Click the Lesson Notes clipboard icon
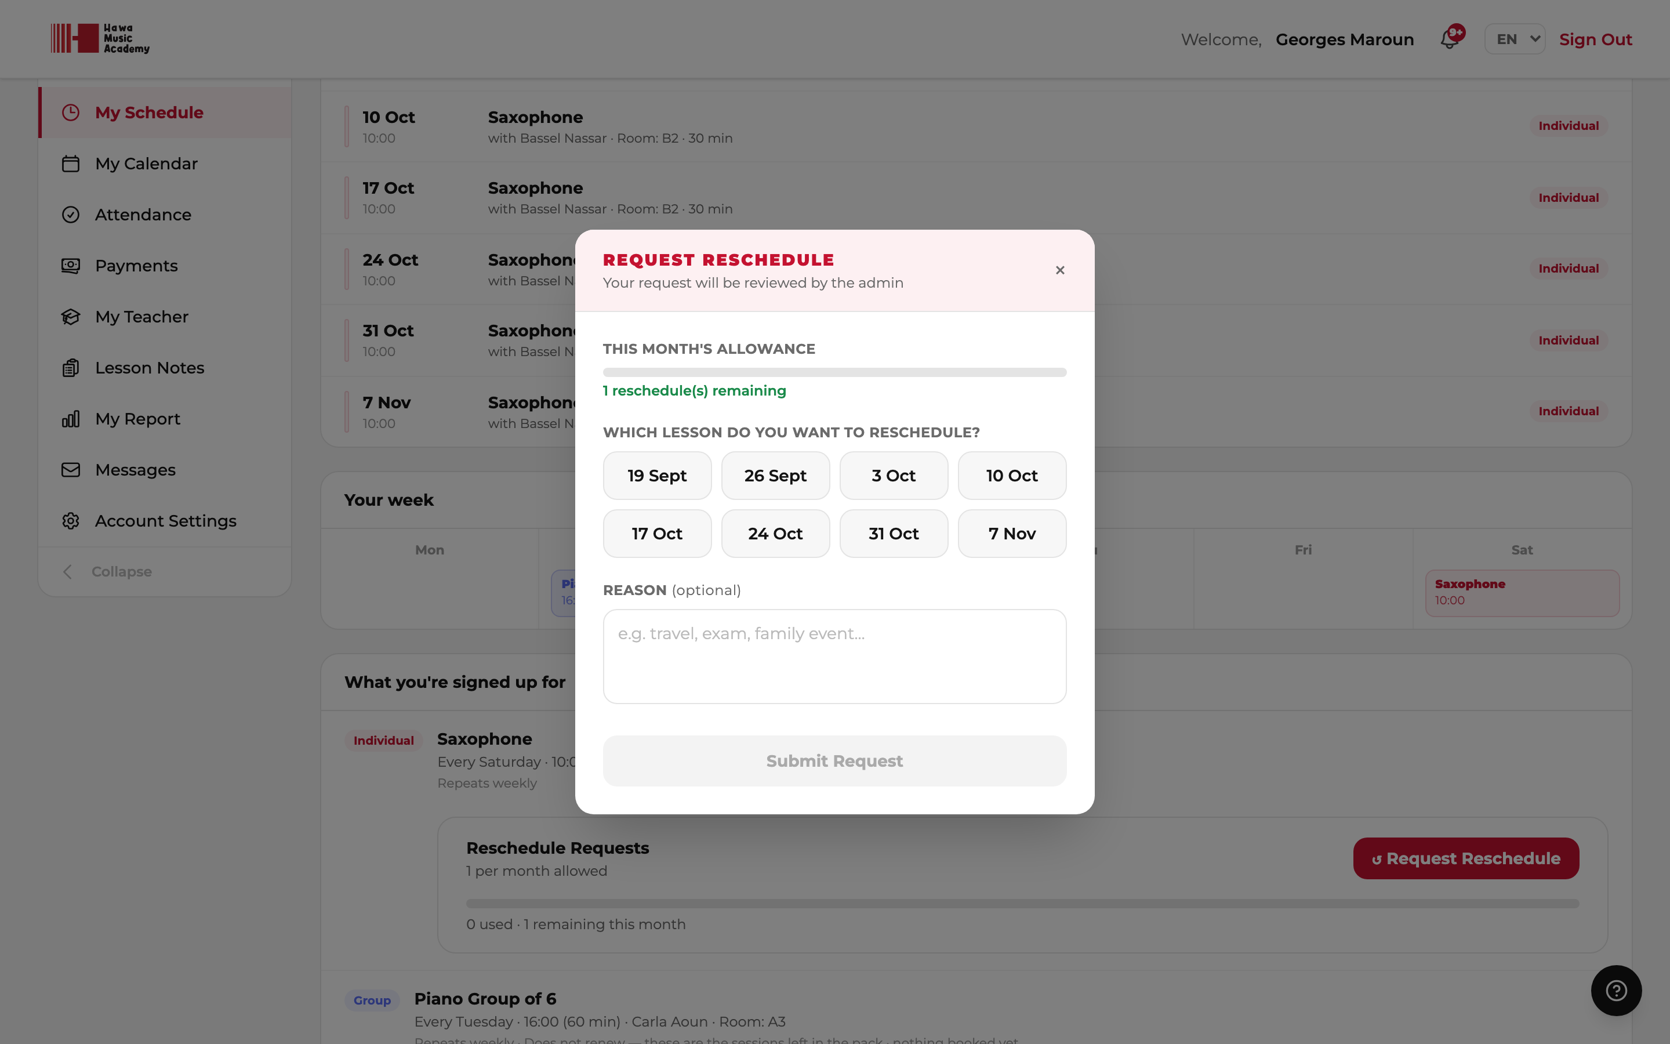The height and width of the screenshot is (1044, 1670). (70, 368)
